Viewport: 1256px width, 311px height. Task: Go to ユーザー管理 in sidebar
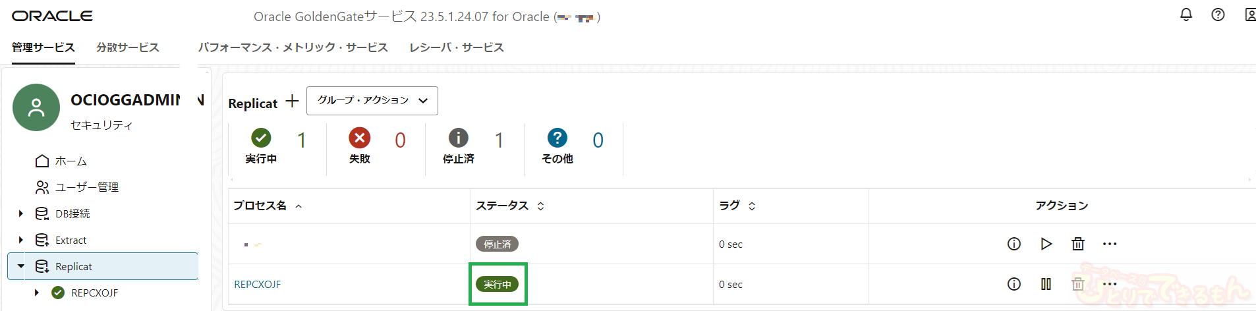pos(86,187)
